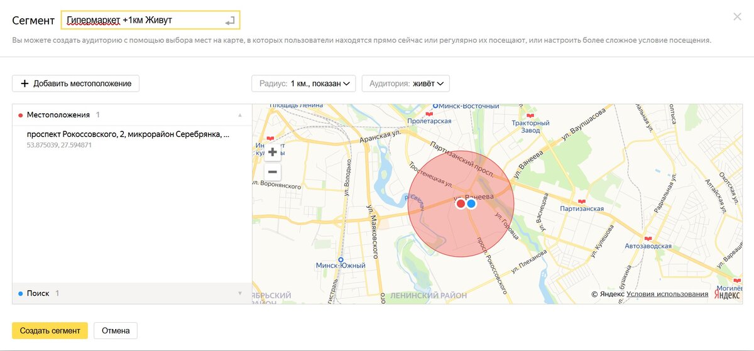Click the Минск-Восточный station icon
Screen dimensions: 754x351
tap(435, 106)
